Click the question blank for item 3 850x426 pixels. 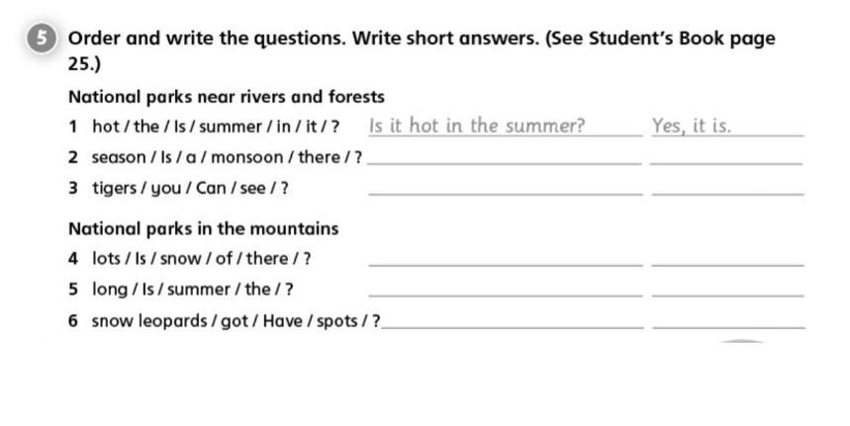(506, 187)
